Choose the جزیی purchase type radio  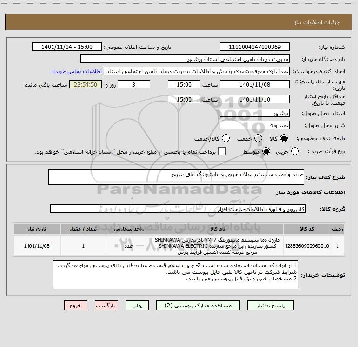(295, 151)
